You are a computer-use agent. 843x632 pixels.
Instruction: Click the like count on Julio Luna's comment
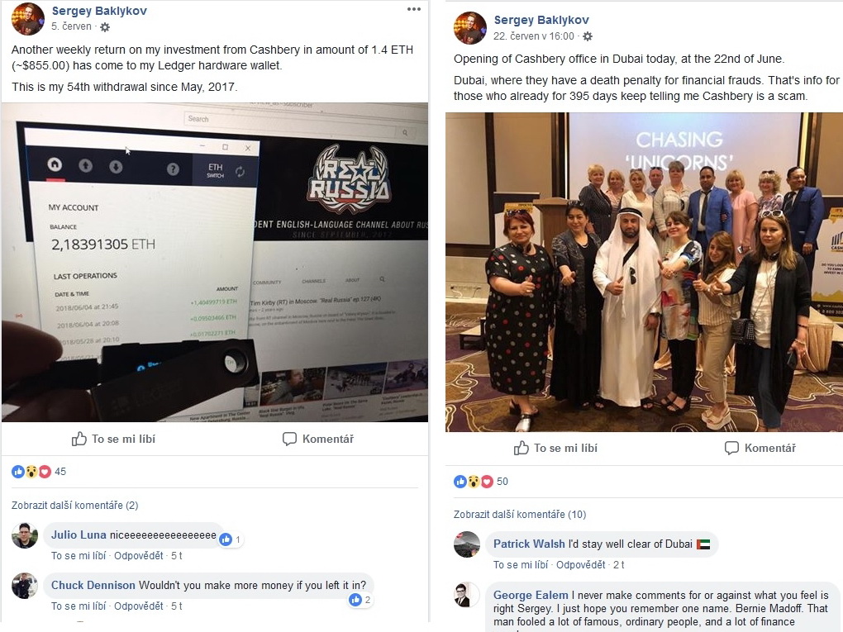(x=231, y=539)
